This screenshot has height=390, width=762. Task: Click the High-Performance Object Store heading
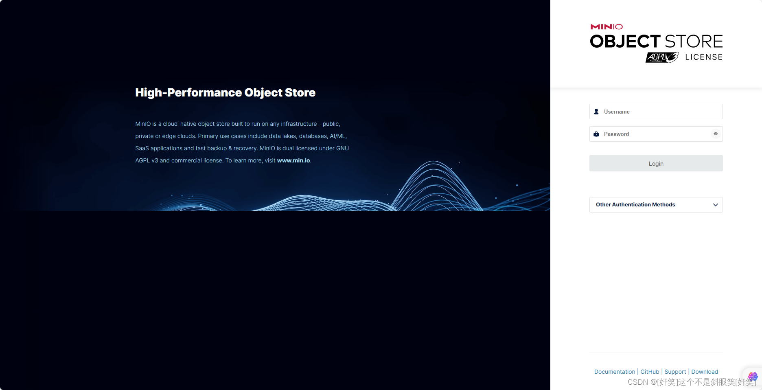(x=226, y=92)
